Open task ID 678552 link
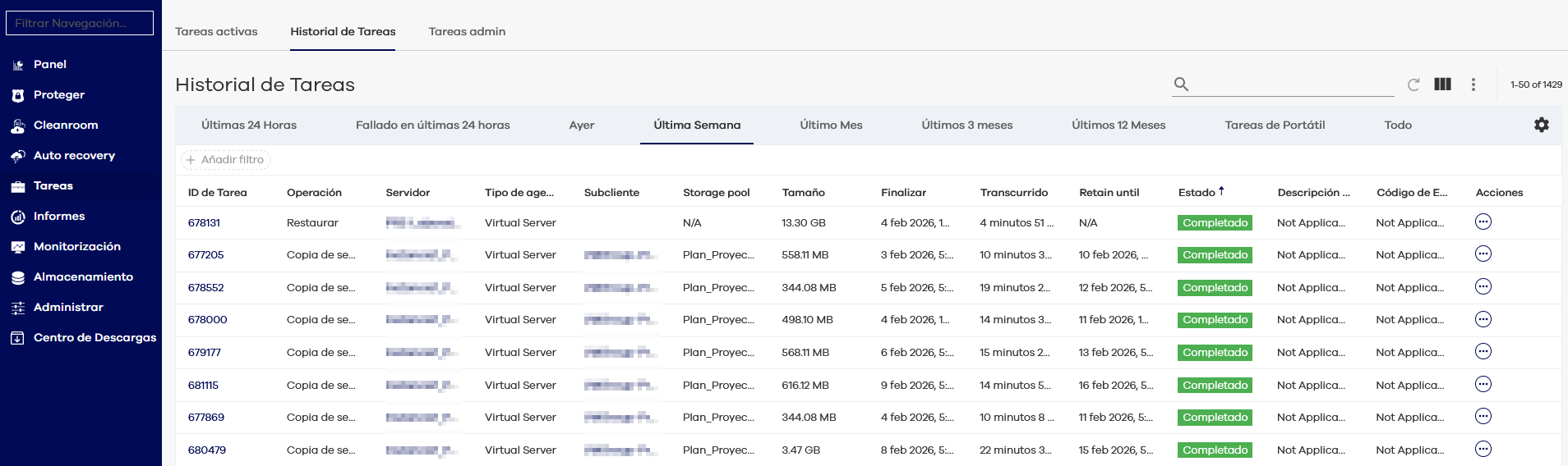This screenshot has height=466, width=1568. [205, 288]
